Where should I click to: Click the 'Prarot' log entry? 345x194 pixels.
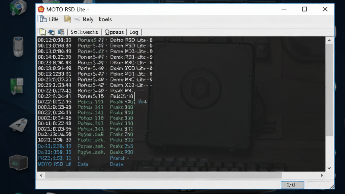[120, 158]
